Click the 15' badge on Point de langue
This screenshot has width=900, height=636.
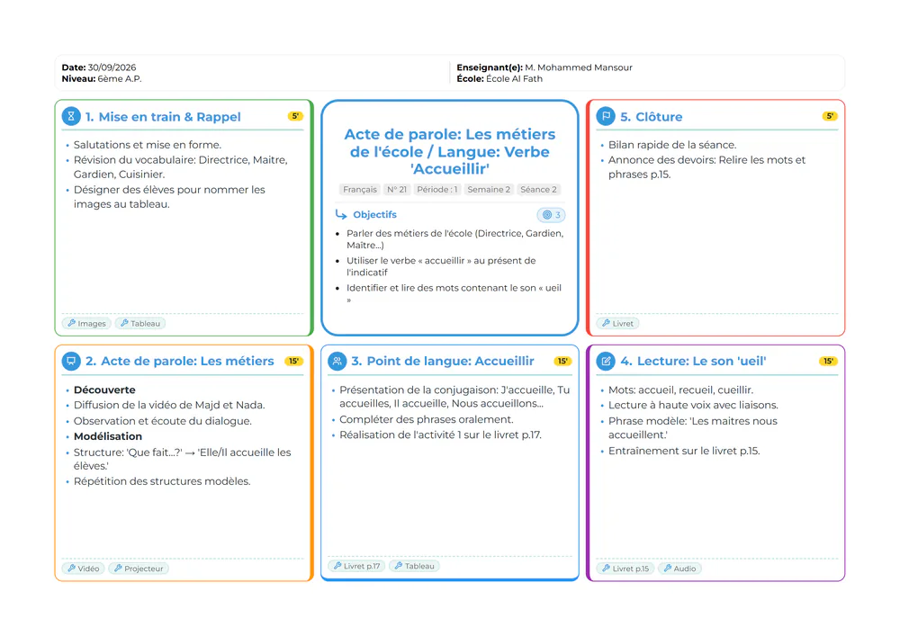click(x=562, y=361)
